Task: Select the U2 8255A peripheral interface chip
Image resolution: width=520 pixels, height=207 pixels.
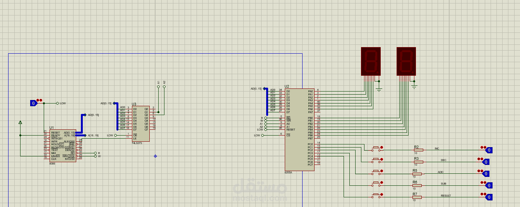Action: point(299,129)
